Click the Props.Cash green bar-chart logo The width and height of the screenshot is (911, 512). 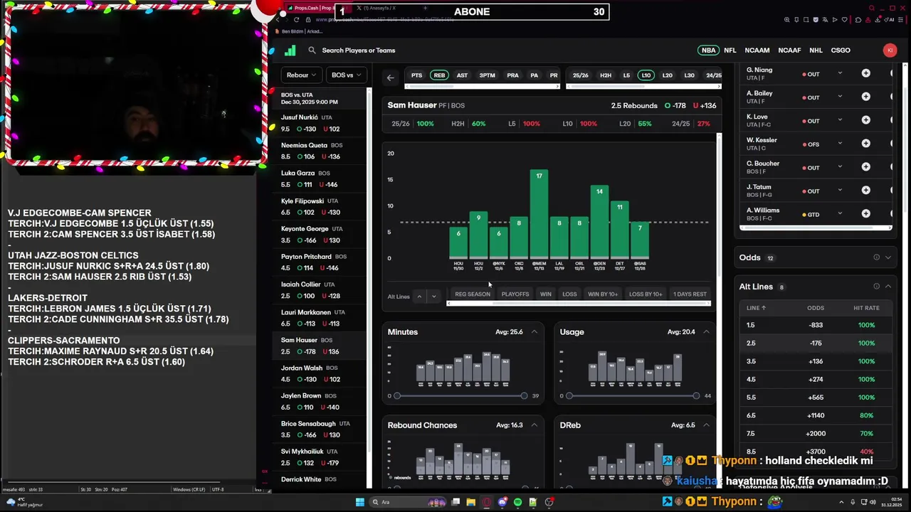(290, 50)
